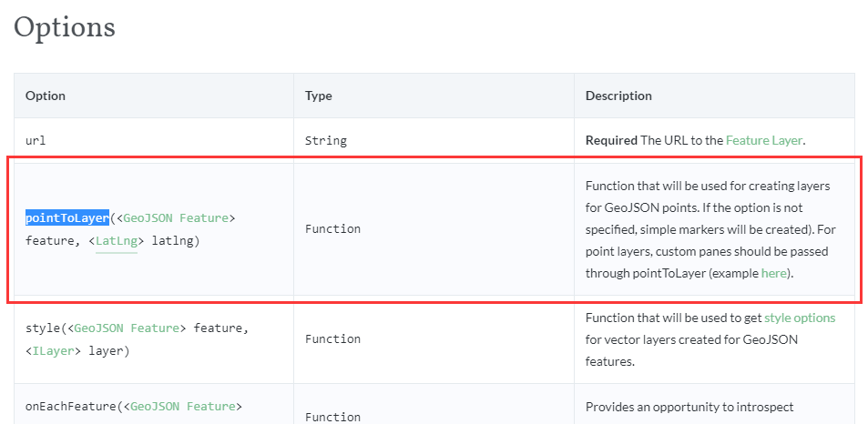This screenshot has height=424, width=868.
Task: Click the Options section heading
Action: tap(65, 26)
